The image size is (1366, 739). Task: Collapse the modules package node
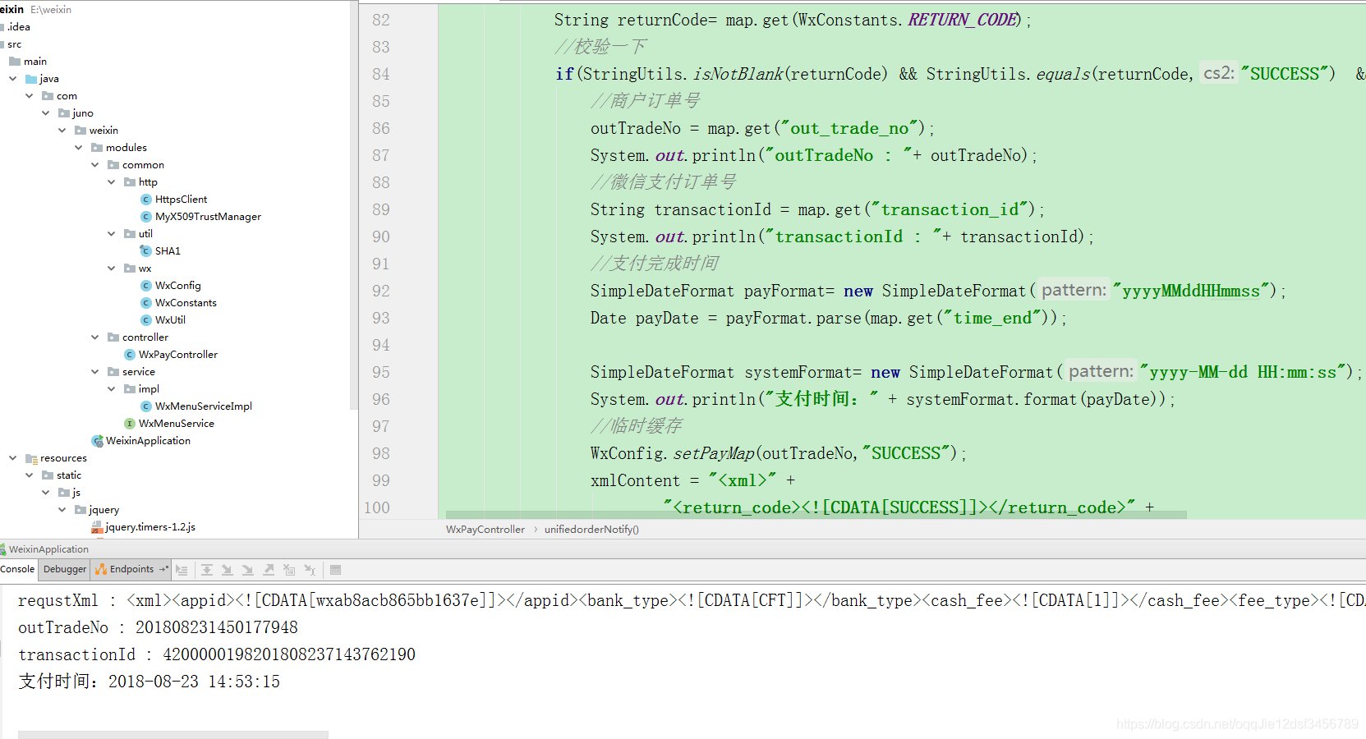point(78,148)
